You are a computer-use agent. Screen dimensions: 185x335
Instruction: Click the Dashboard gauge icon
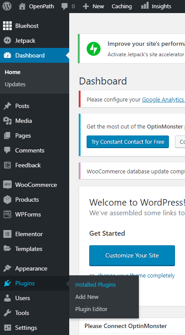(7, 55)
